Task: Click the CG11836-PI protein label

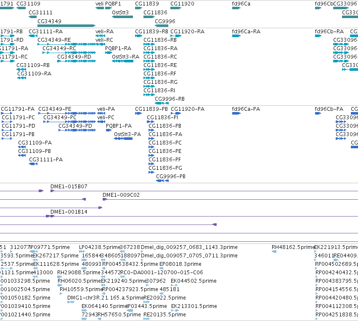Action: pyautogui.click(x=162, y=118)
